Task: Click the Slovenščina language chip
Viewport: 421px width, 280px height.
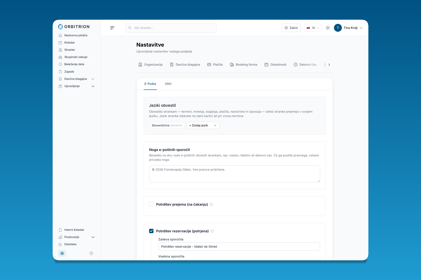Action: [167, 125]
